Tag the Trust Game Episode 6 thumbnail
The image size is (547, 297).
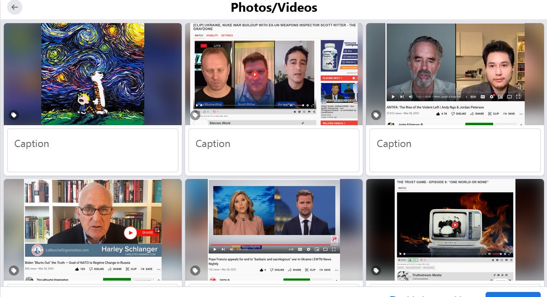tap(376, 271)
